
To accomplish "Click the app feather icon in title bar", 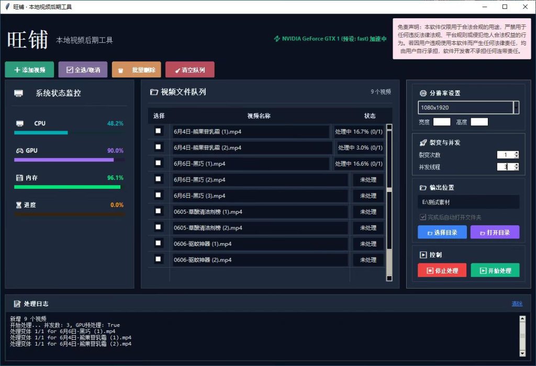I will click(x=7, y=7).
